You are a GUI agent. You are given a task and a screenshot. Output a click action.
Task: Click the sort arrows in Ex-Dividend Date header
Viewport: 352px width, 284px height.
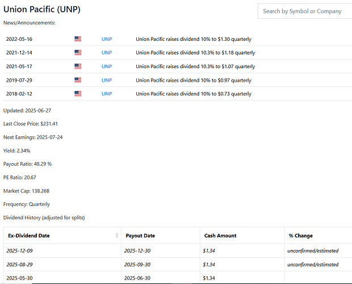[117, 236]
